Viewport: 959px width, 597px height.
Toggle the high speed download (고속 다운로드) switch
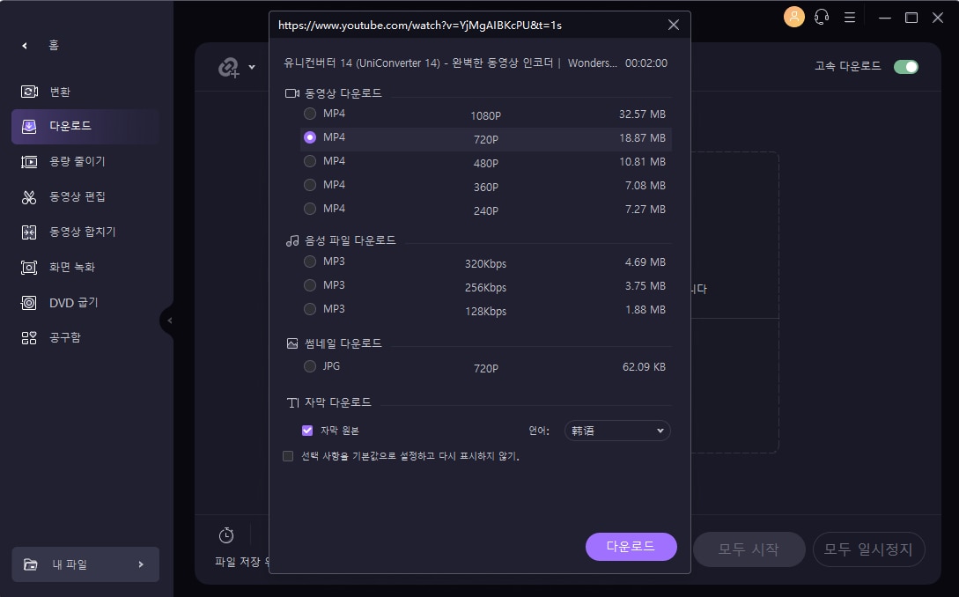coord(906,67)
